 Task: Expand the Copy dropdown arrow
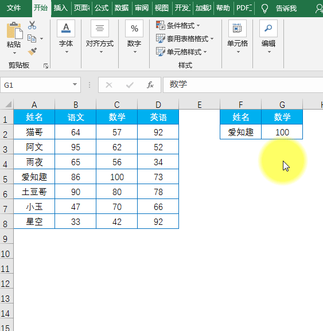point(41,38)
